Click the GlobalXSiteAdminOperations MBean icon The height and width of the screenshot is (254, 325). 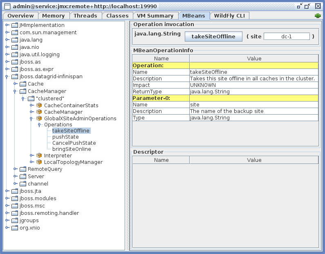[39, 118]
